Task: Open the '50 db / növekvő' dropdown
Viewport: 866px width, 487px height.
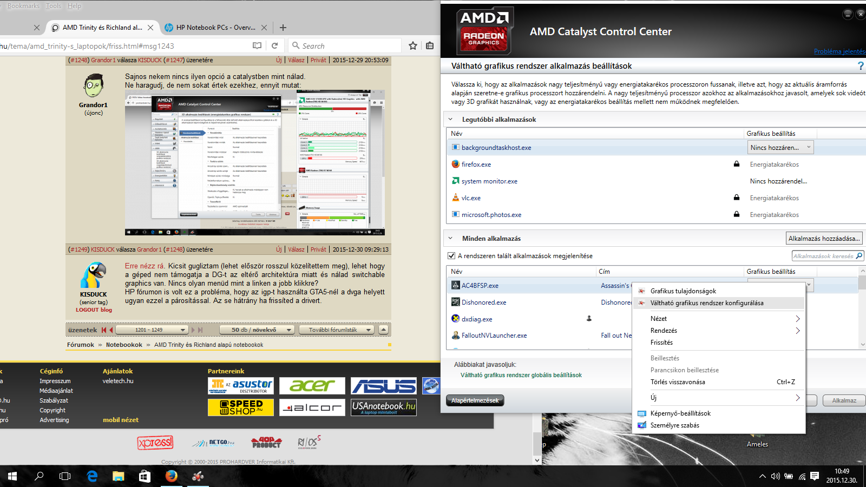Action: point(257,330)
